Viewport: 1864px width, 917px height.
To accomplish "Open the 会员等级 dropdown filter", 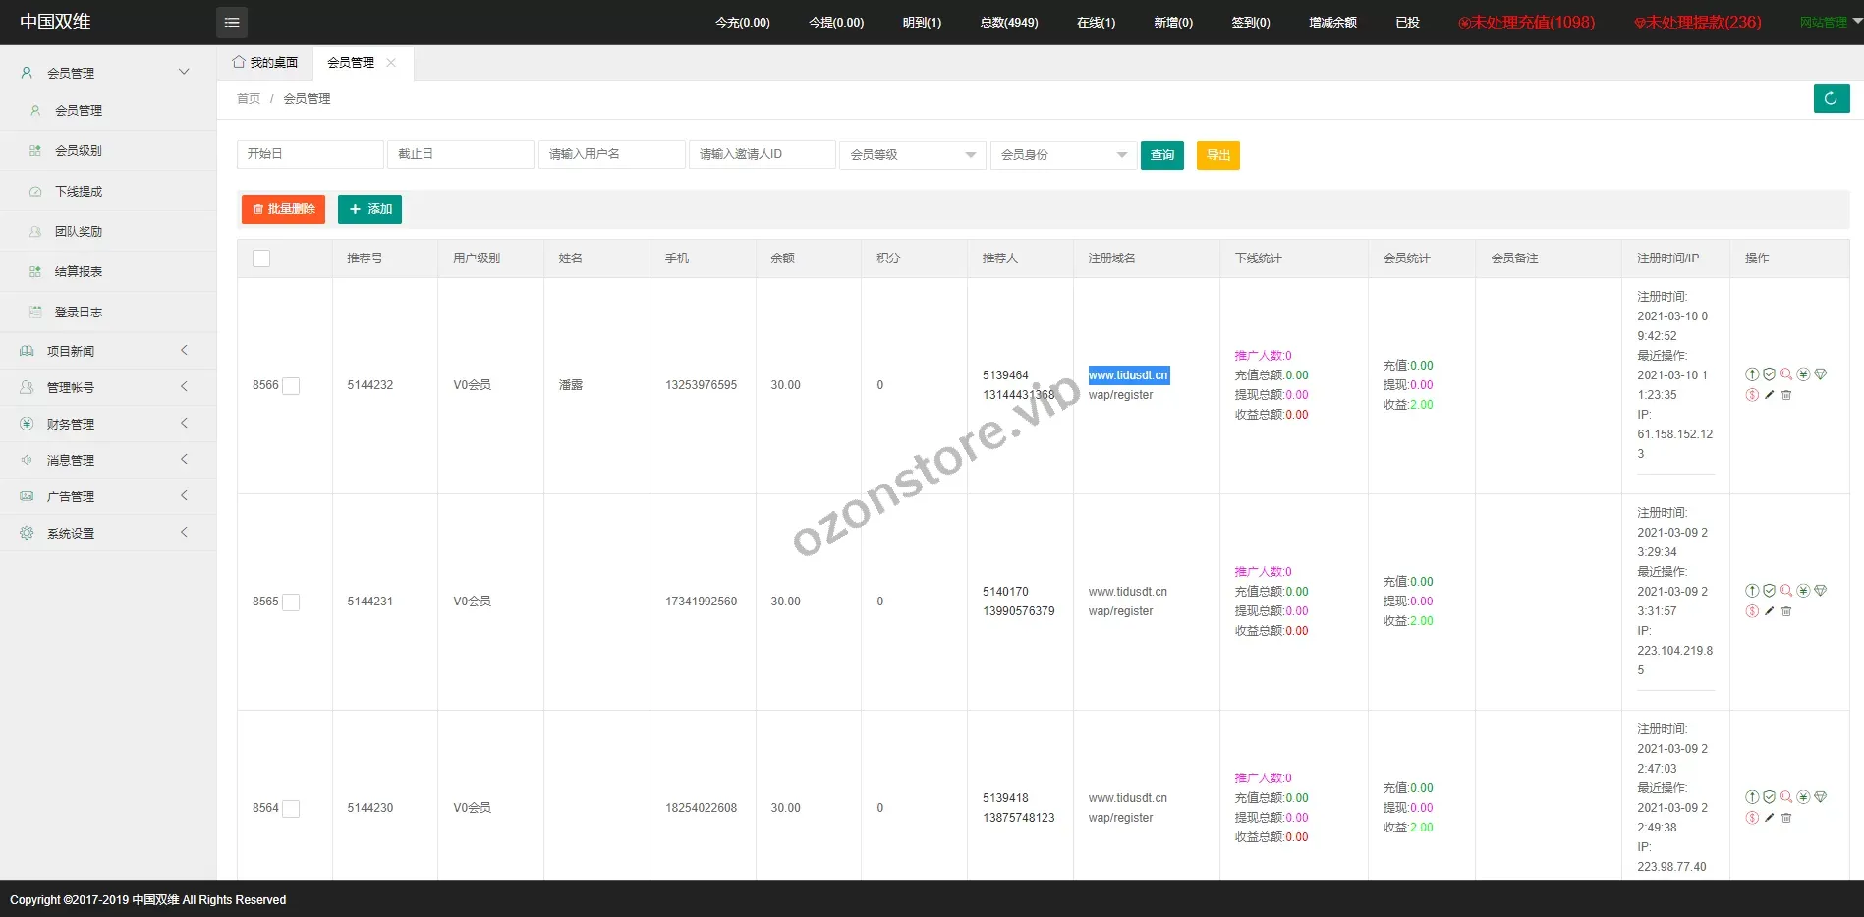I will [912, 155].
